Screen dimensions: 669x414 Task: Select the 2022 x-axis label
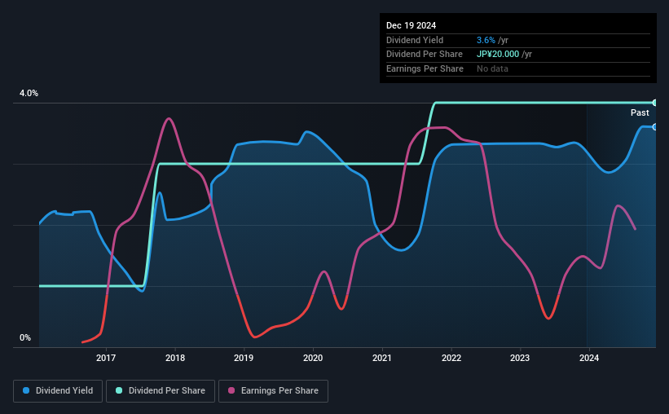451,358
